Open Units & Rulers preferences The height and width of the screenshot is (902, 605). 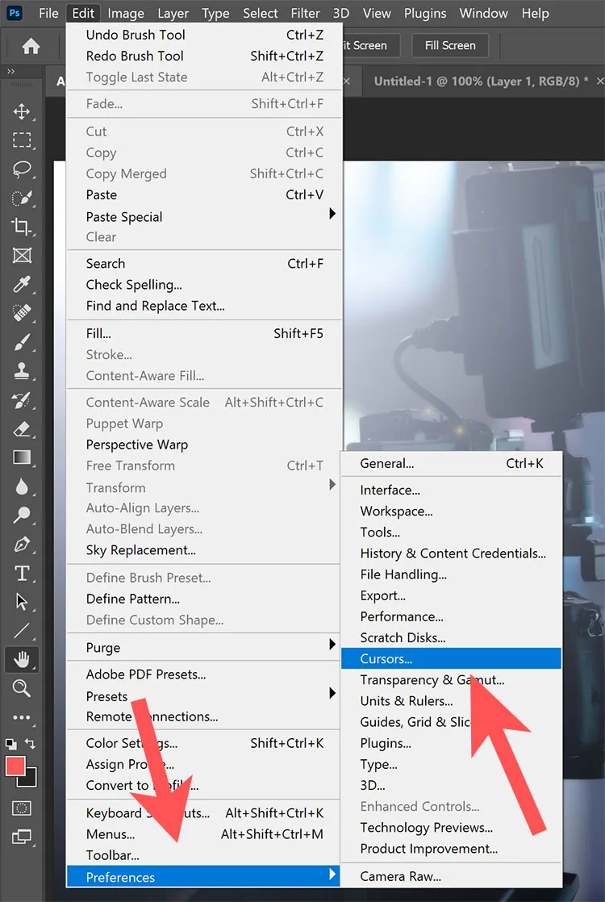tap(451, 701)
